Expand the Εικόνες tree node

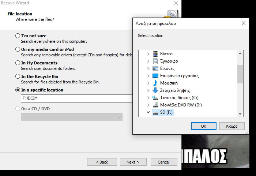148,68
